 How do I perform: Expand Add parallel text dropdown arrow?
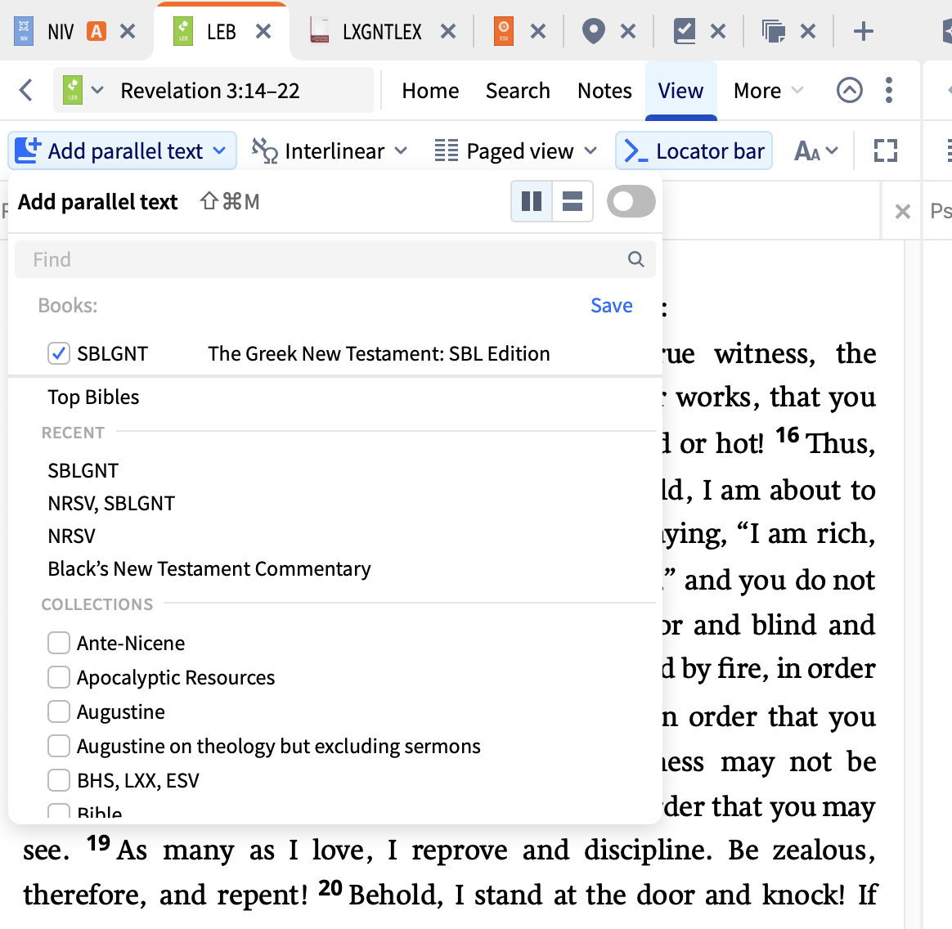pos(219,150)
